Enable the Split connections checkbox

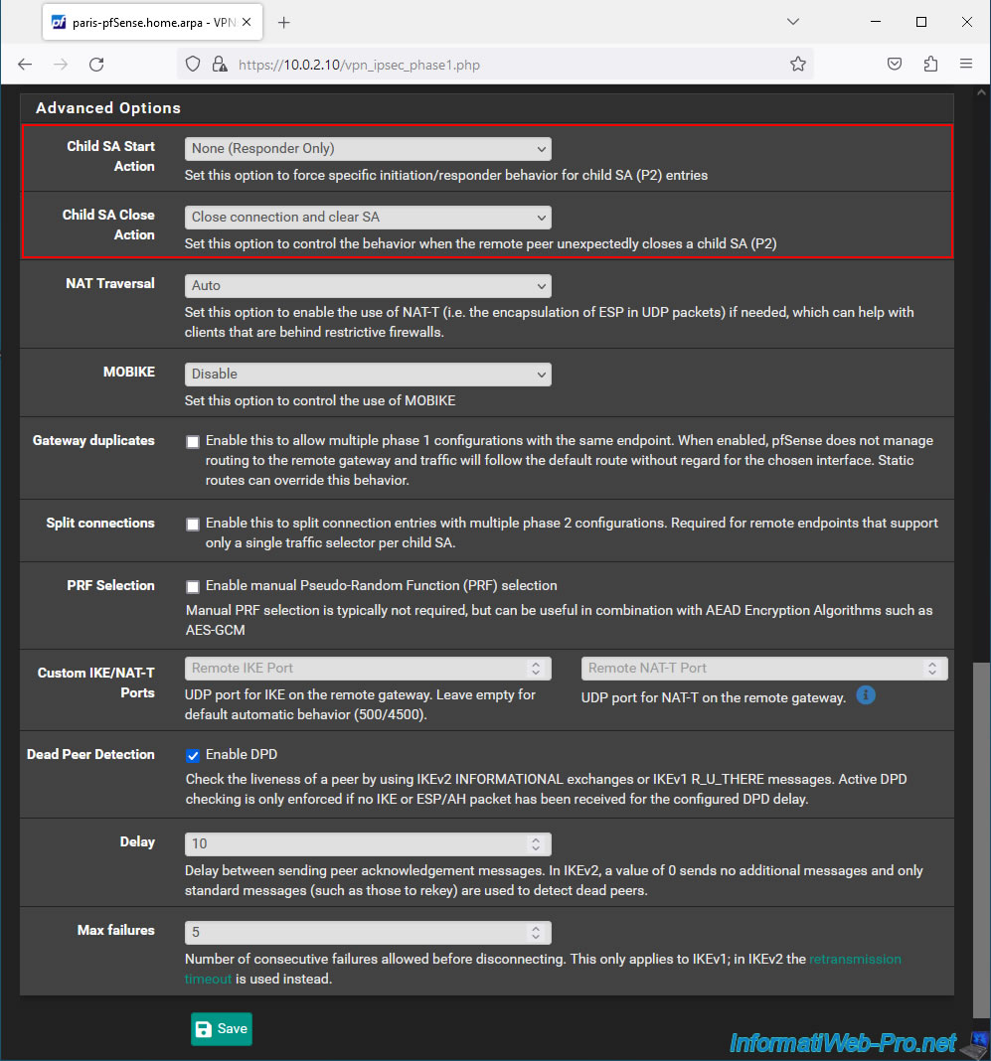[193, 525]
